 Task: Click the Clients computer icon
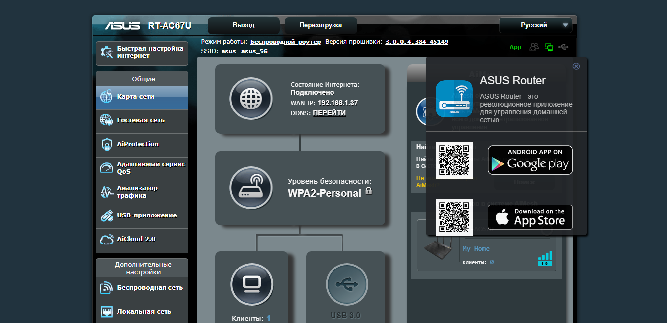pyautogui.click(x=252, y=284)
